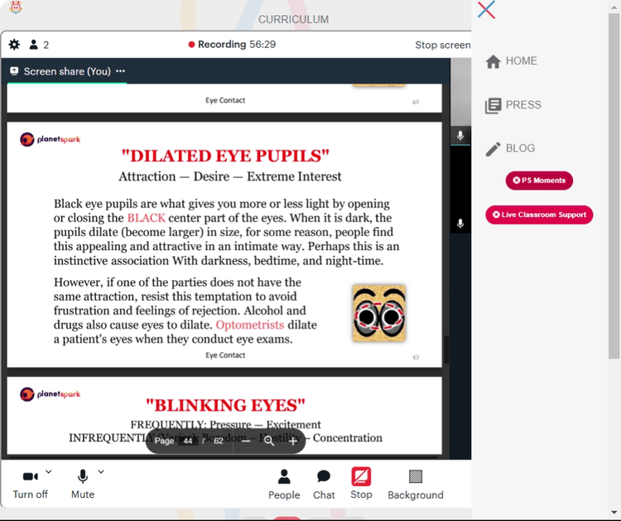Viewport: 621px width, 521px height.
Task: Zoom in the PDF with plus button
Action: [x=293, y=441]
